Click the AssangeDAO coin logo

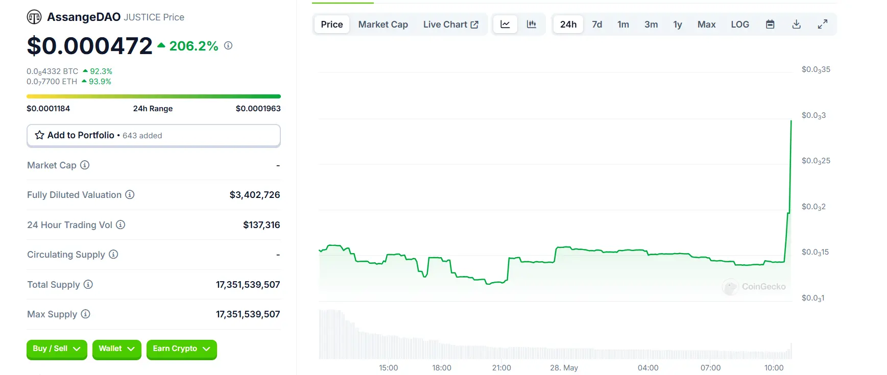pyautogui.click(x=34, y=17)
